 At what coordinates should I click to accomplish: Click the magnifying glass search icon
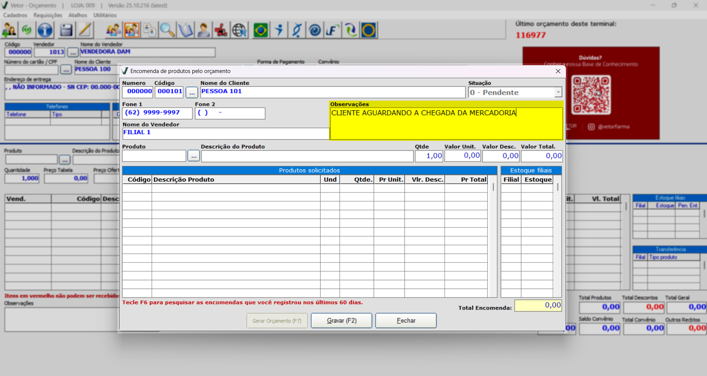167,30
